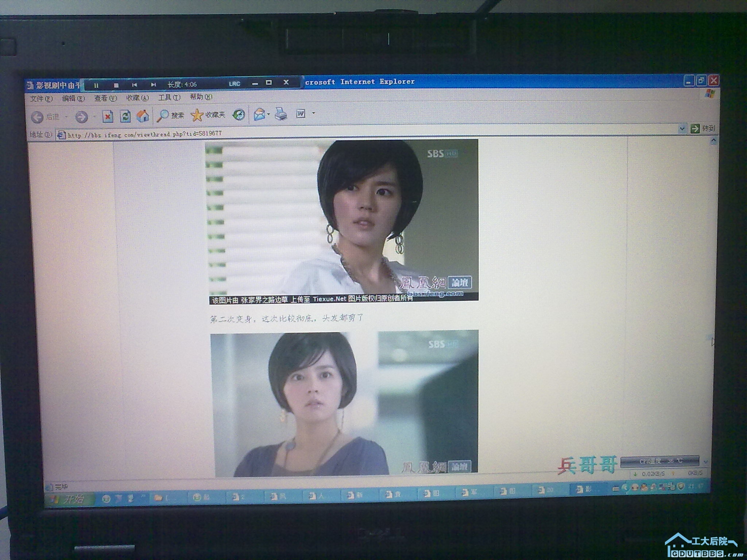Click the scrollbar up arrow
This screenshot has width=747, height=560.
pyautogui.click(x=713, y=140)
